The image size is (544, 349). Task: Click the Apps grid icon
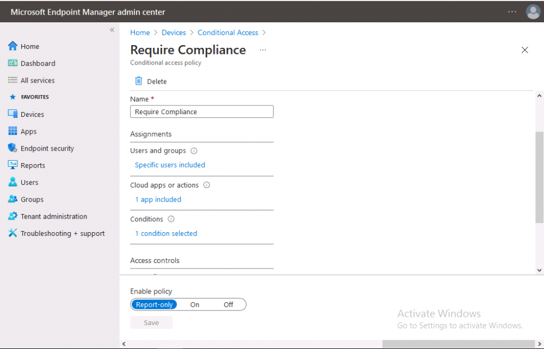13,131
